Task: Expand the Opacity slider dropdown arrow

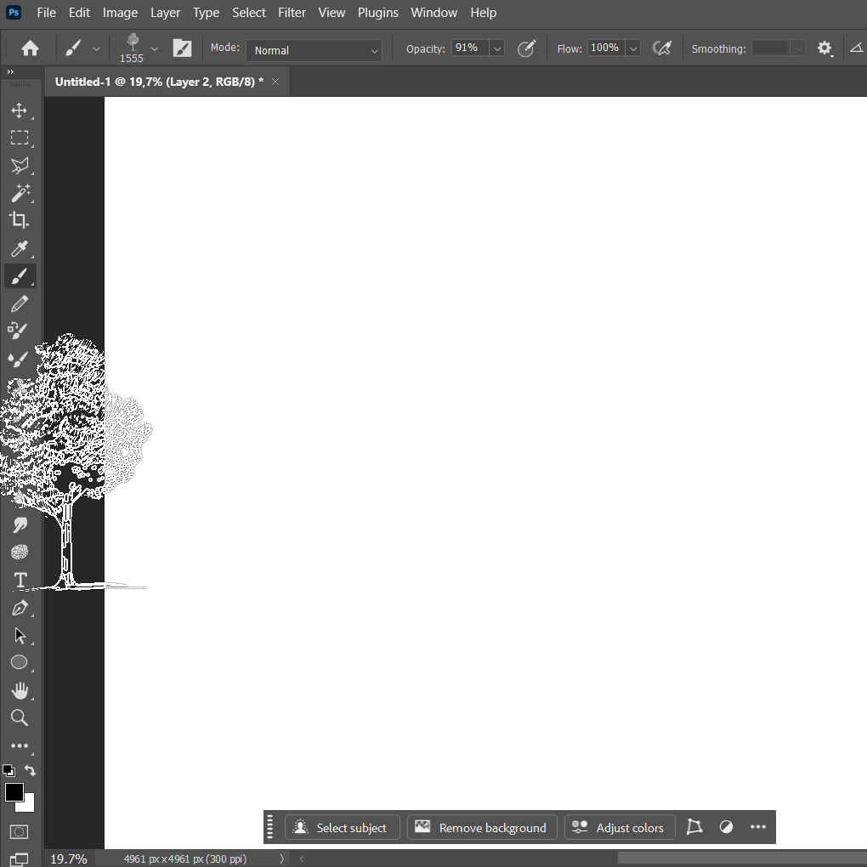Action: (497, 49)
